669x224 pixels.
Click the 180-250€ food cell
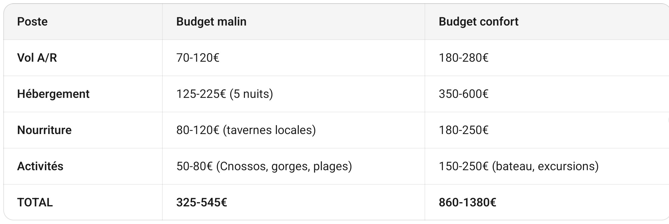[x=463, y=130]
